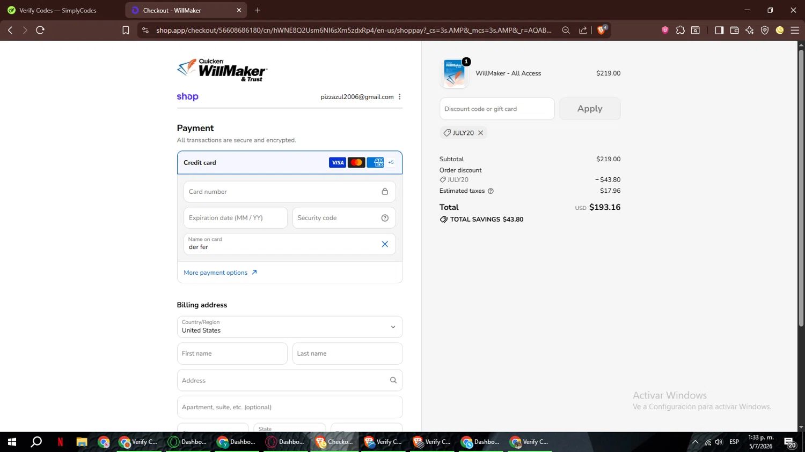Focus the First name field
Image resolution: width=805 pixels, height=452 pixels.
click(232, 353)
